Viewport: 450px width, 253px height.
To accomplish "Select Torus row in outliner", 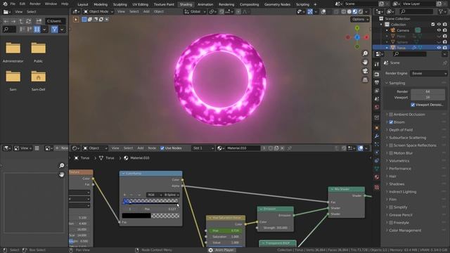I will coord(411,48).
